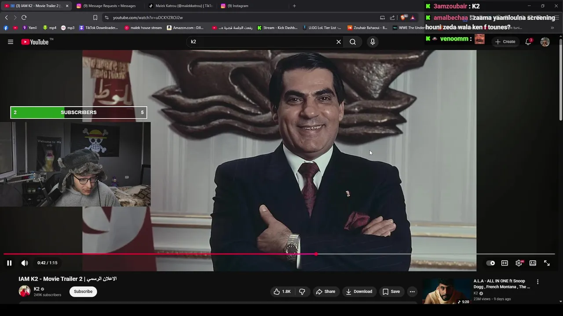563x316 pixels.
Task: Open the U.GG LoL Tier List bookmark
Action: pos(322,28)
